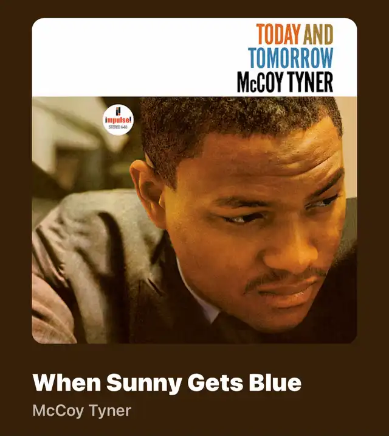Click the word When in the song title
This screenshot has width=389, height=436.
click(67, 382)
